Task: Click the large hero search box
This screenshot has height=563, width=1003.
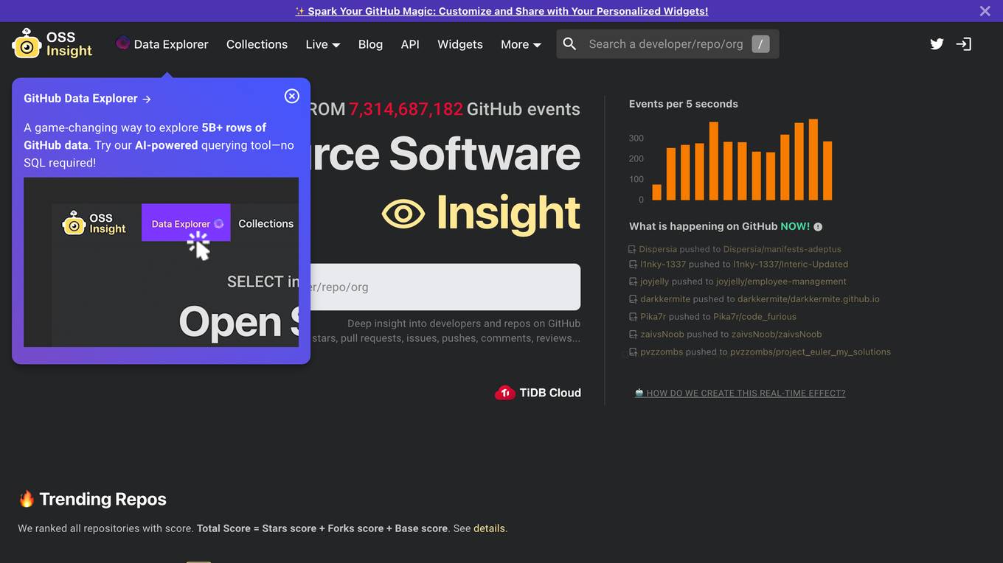Action: tap(445, 287)
